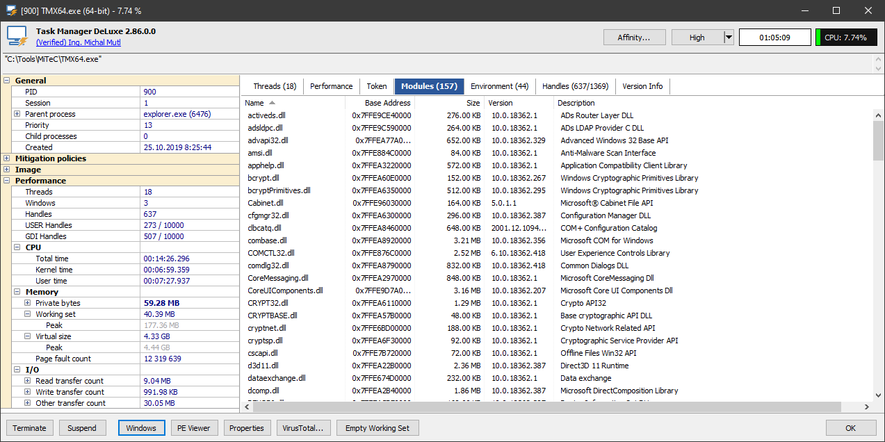Select the dataexchange.dll module row
885x442 pixels.
pos(557,378)
